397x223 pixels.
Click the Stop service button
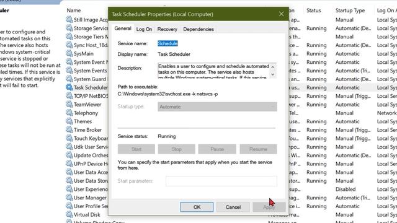[x=176, y=149]
